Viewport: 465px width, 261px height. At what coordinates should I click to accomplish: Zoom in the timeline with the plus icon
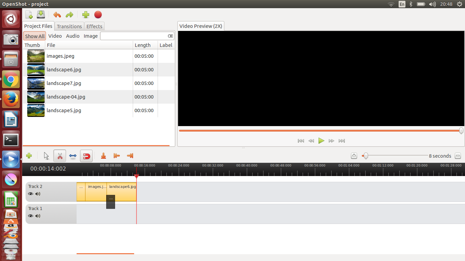[354, 156]
